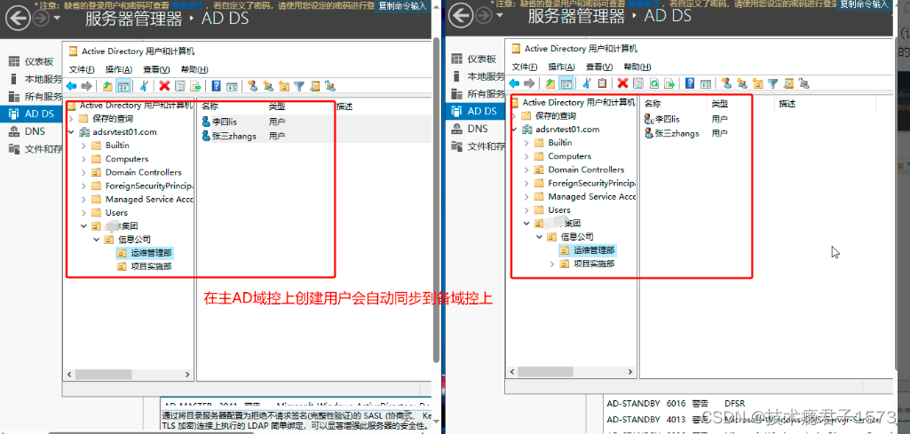Open 操作(A) menu in AD-MASTER window

click(x=119, y=69)
